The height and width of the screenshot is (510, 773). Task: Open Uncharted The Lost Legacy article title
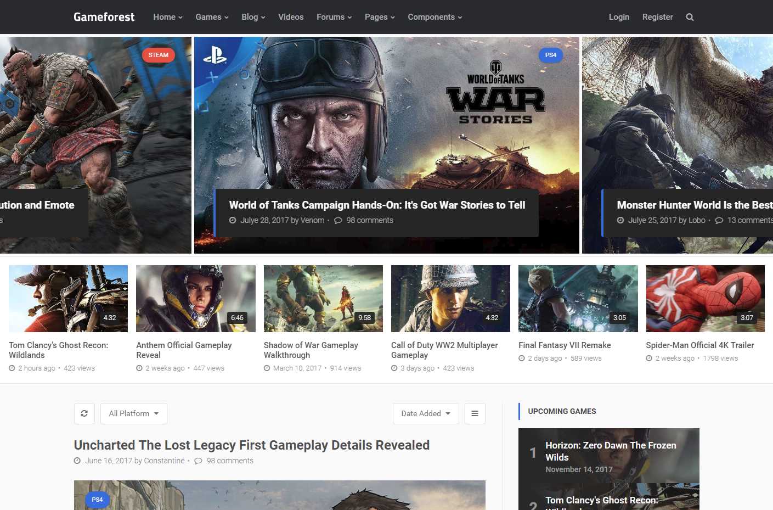[x=251, y=445]
